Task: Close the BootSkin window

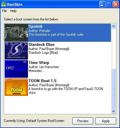Action: tap(116, 4)
